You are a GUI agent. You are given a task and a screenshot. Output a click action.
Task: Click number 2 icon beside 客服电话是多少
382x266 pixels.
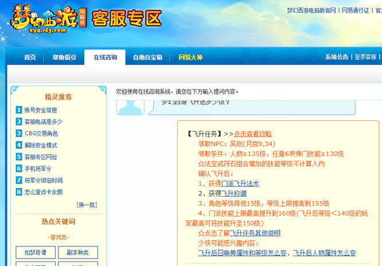[19, 122]
